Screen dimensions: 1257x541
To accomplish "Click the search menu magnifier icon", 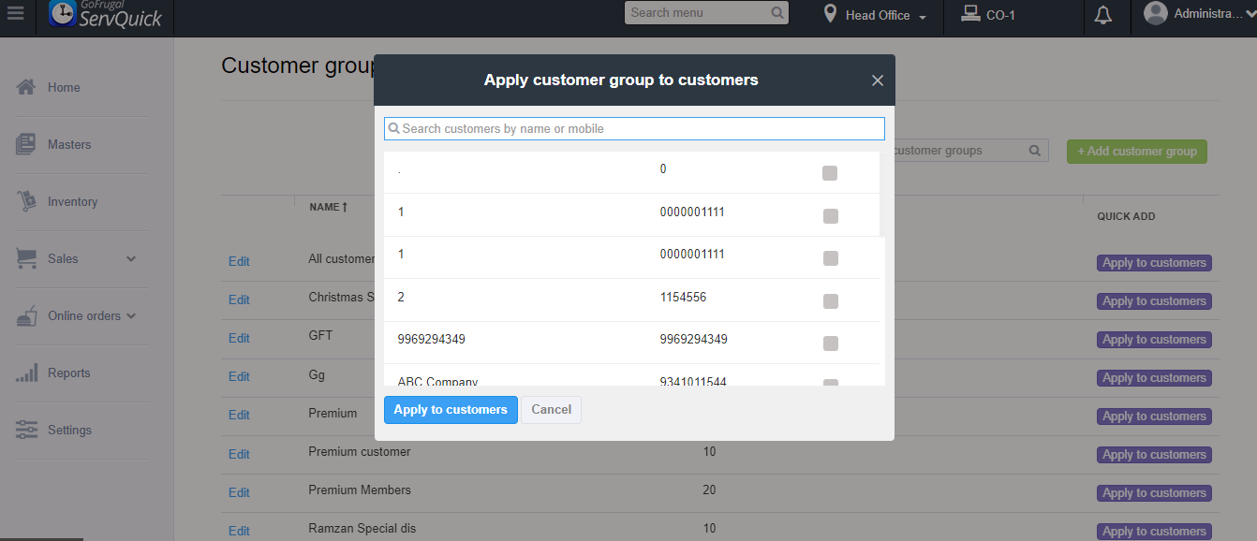I will click(x=777, y=13).
